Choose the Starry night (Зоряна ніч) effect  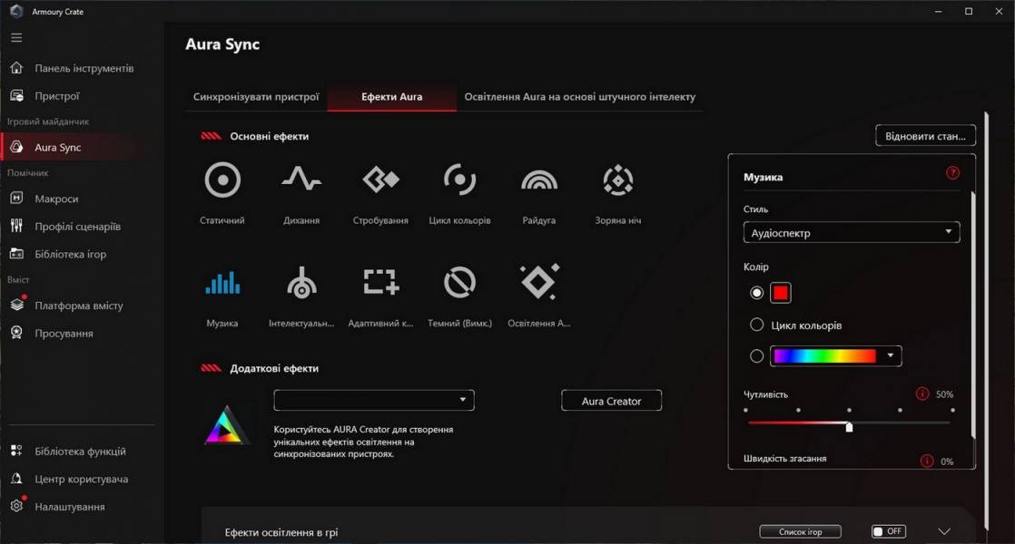tap(618, 180)
